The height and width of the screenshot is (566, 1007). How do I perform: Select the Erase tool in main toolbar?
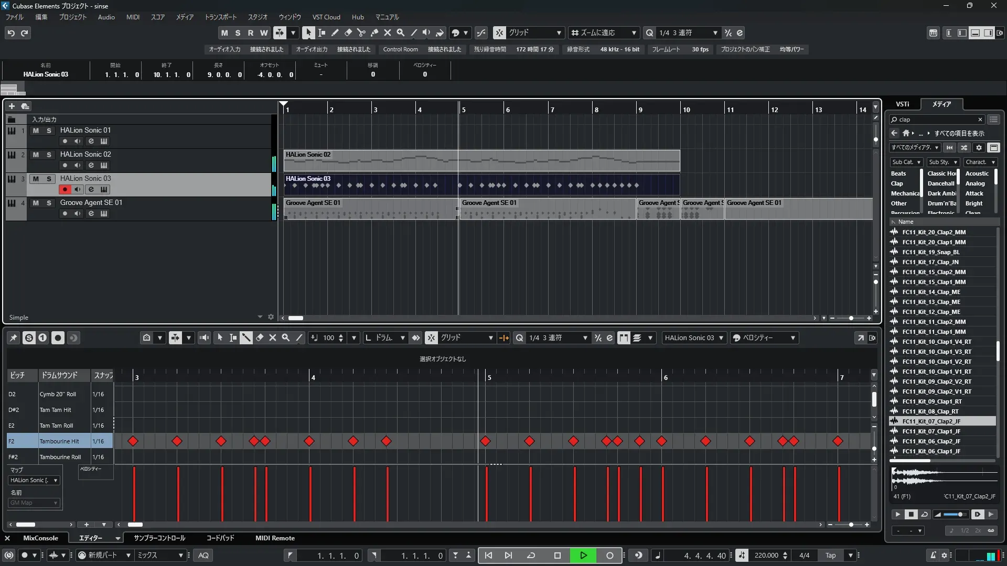click(348, 32)
